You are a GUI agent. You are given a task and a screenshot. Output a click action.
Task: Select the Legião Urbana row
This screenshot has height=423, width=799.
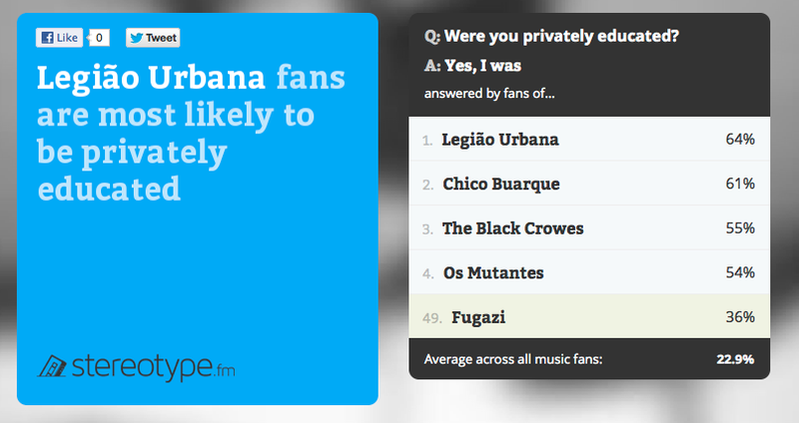(x=589, y=139)
